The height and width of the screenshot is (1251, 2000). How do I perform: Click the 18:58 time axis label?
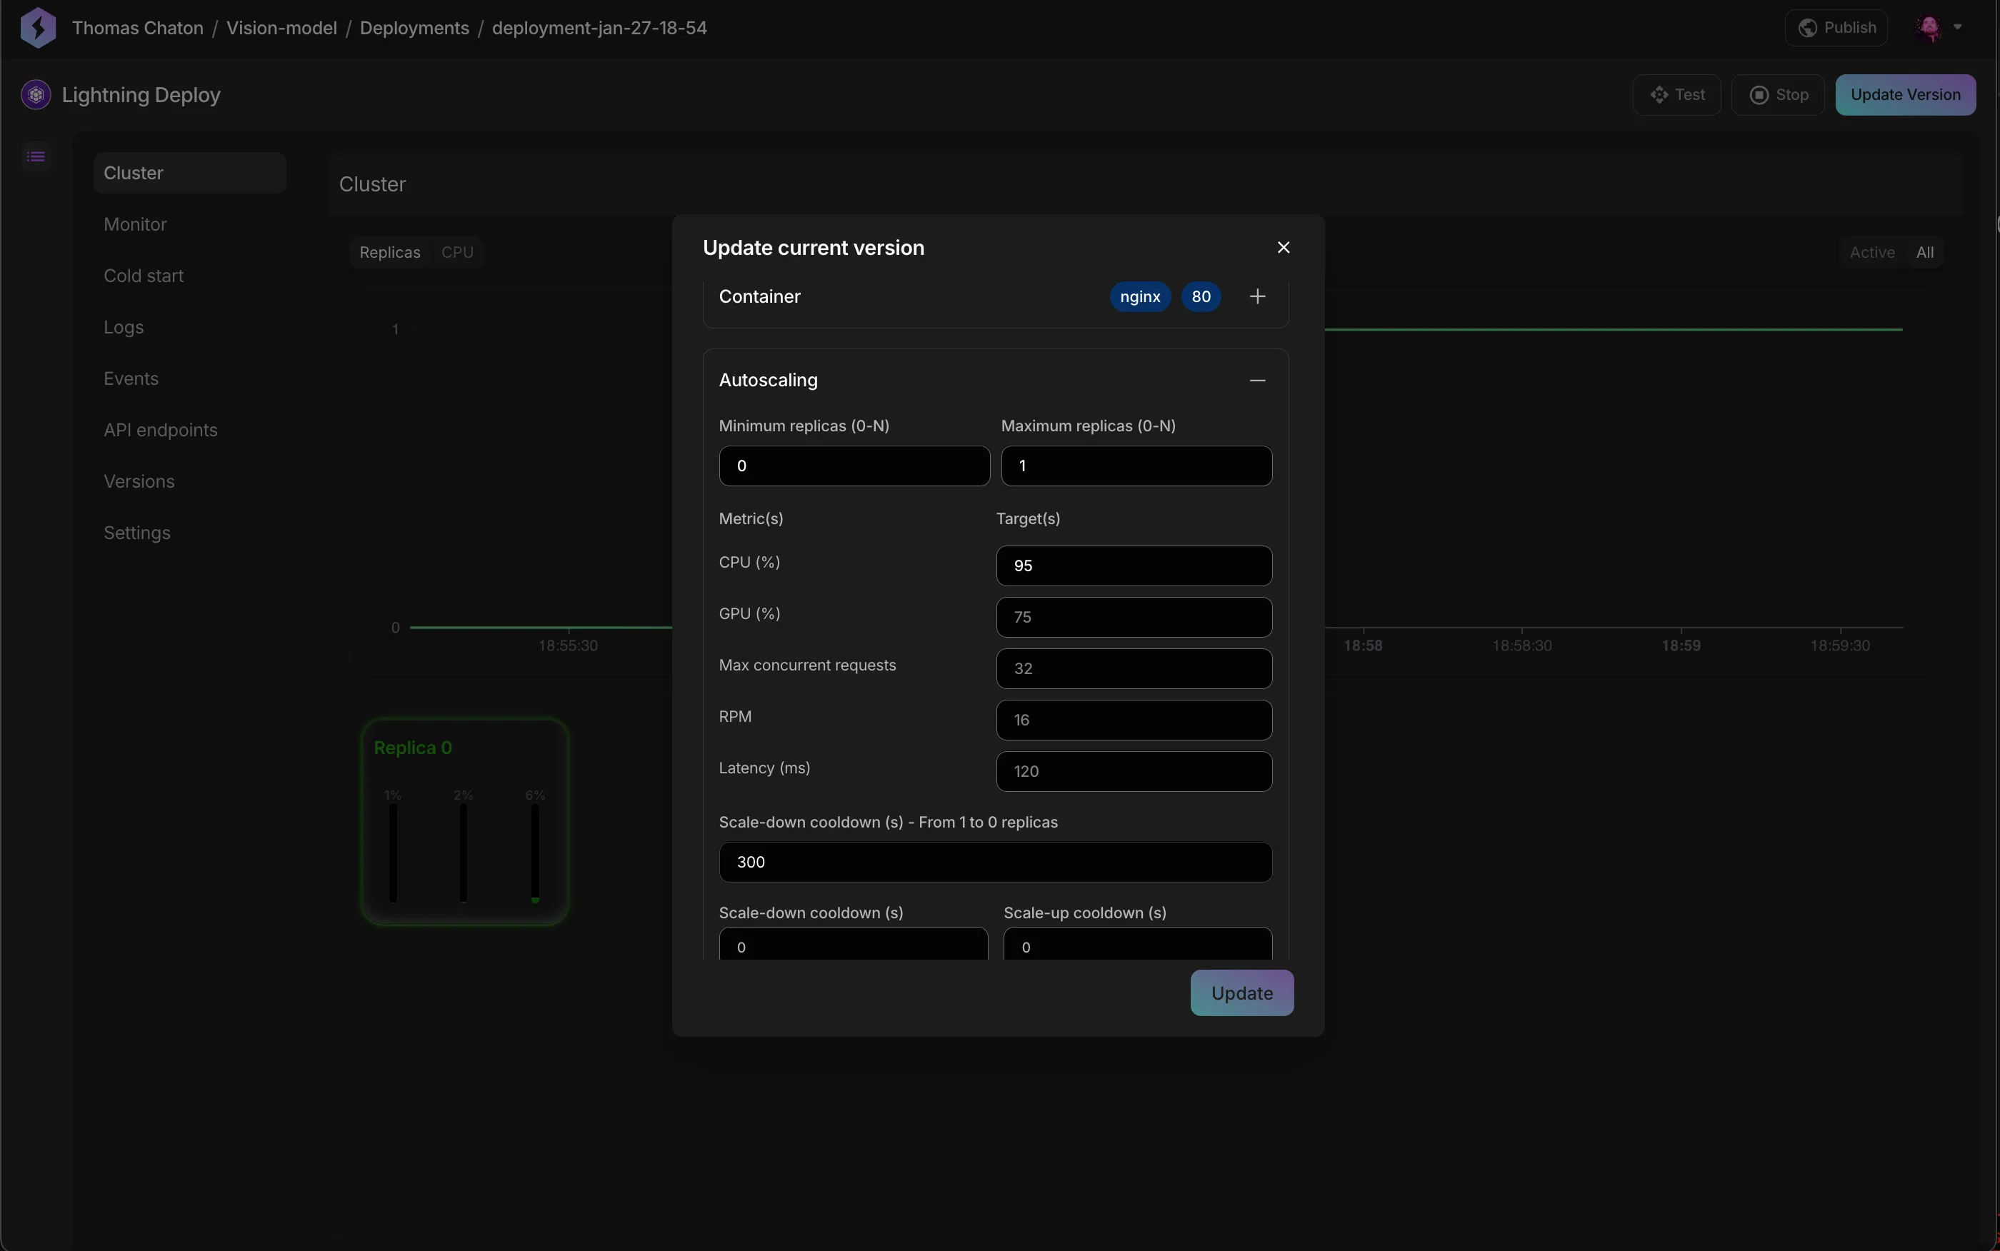click(1363, 645)
